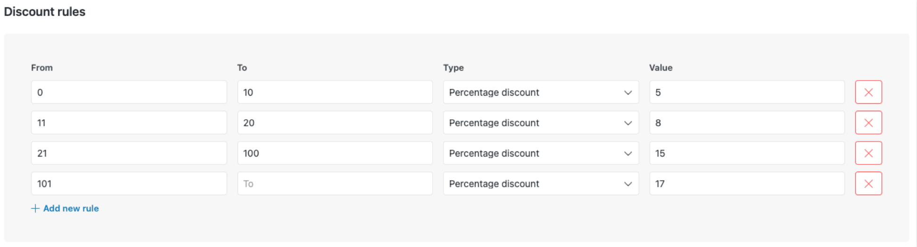Focus the From field containing 0
This screenshot has height=247, width=917.
point(129,92)
